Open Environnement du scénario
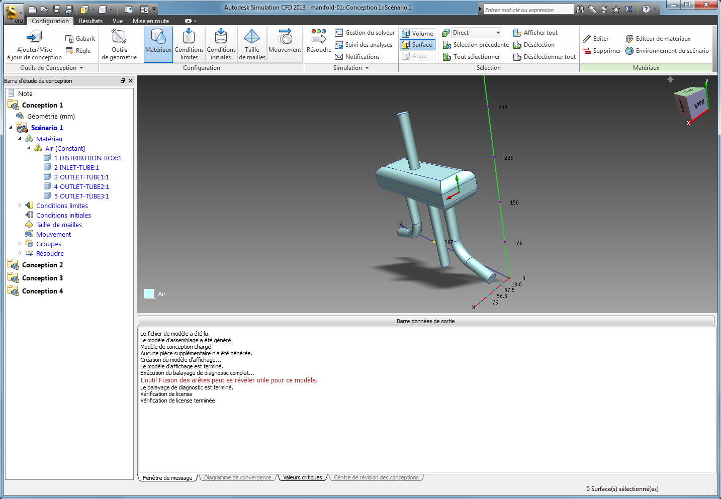The image size is (721, 499). [x=667, y=51]
